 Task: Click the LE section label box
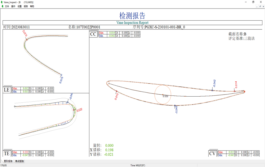tap(7, 90)
